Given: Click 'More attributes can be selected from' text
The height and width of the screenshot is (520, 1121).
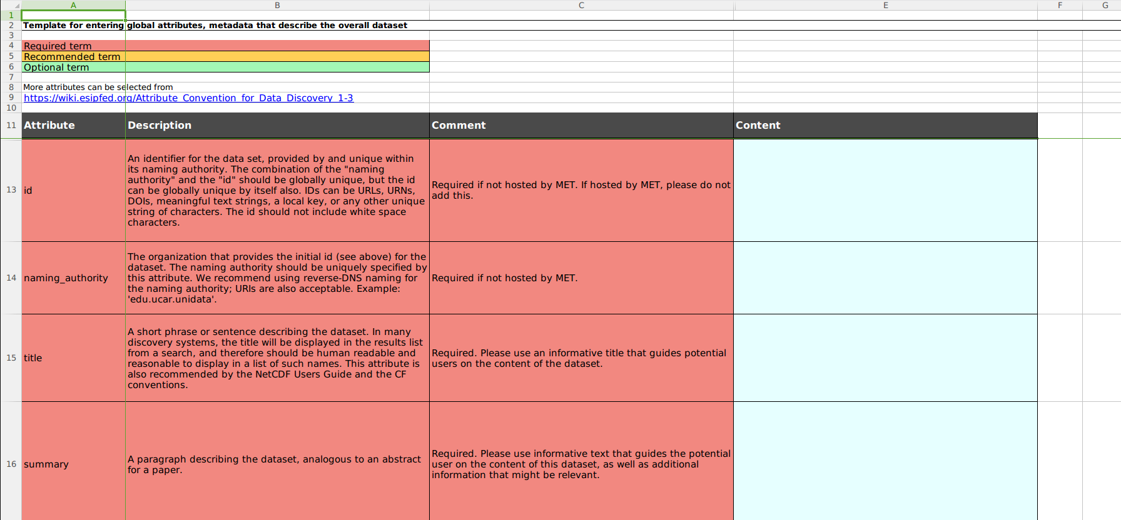Looking at the screenshot, I should point(98,87).
